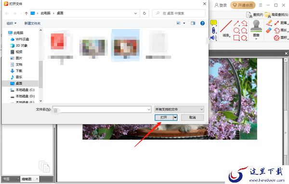
Task: Open the dropdown arrow beside 打开 button
Action: [x=175, y=118]
